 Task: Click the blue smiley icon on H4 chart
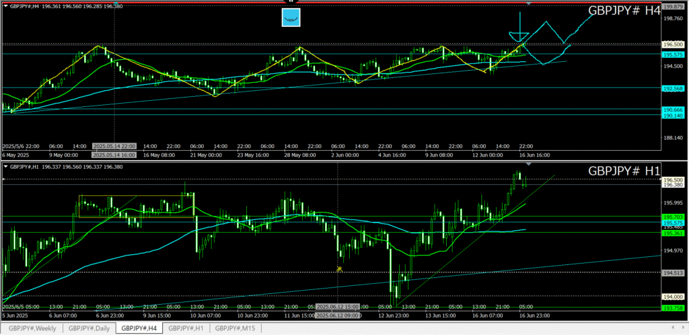click(x=291, y=17)
